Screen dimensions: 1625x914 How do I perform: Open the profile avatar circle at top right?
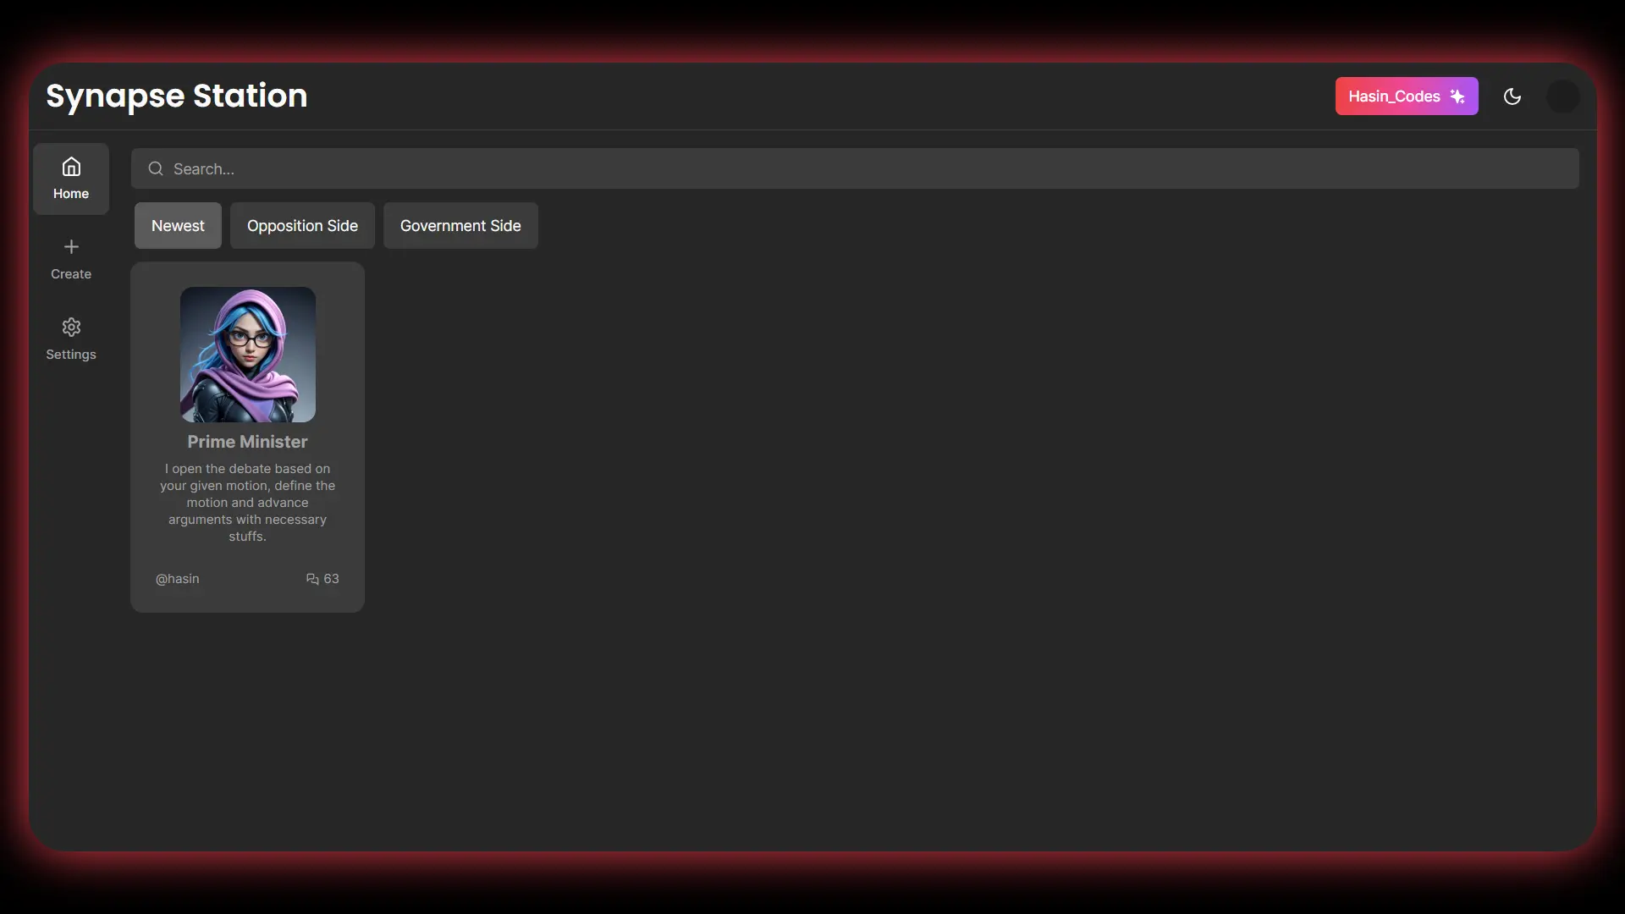coord(1562,96)
